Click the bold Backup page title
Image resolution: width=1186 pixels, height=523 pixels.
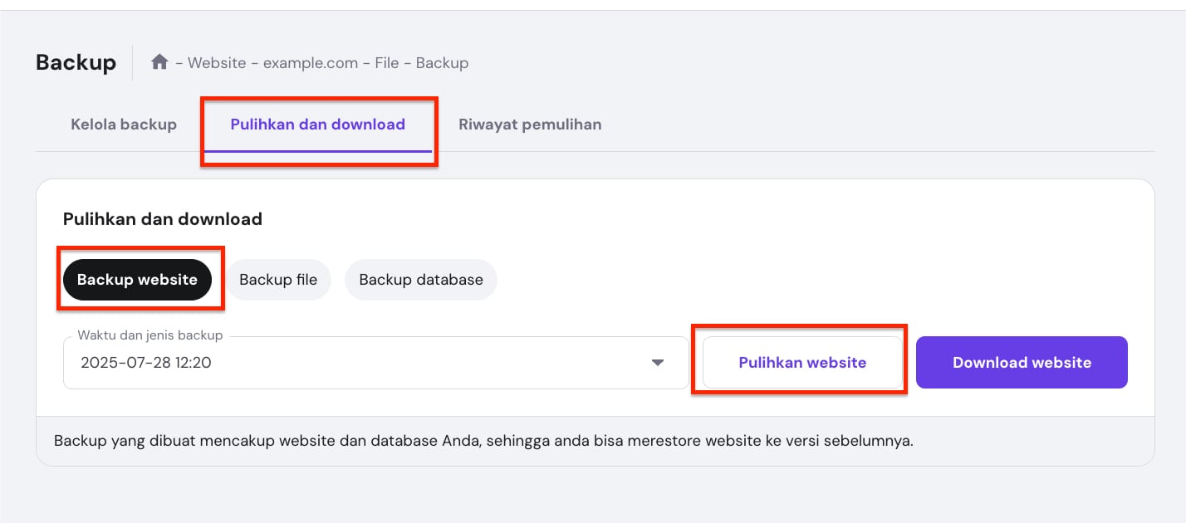(x=76, y=63)
